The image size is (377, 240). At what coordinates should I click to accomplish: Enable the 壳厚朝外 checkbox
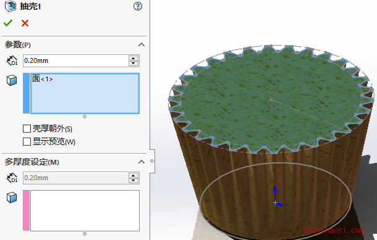coord(27,129)
